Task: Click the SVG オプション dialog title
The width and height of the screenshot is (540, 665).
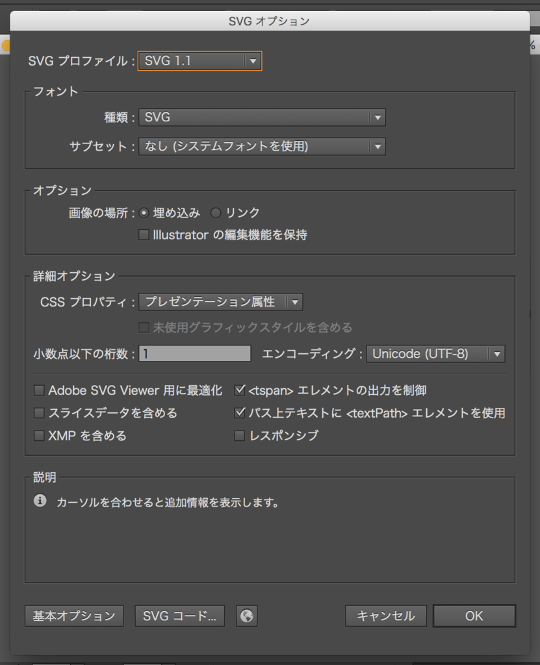Action: coord(269,21)
